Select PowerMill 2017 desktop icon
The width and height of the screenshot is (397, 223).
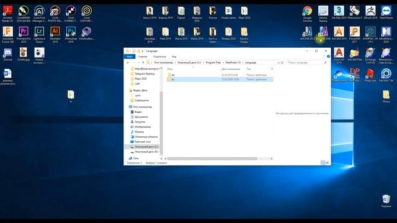(x=354, y=35)
